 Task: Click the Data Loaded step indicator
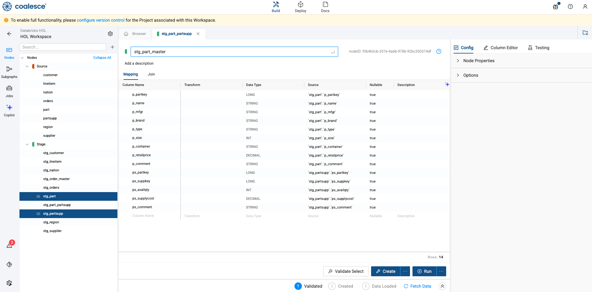pos(379,286)
